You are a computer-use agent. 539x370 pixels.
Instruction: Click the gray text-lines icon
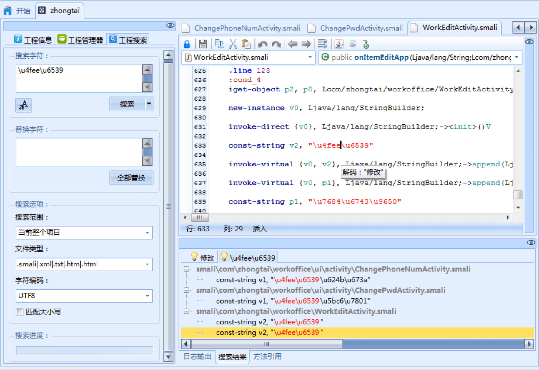[x=353, y=44]
